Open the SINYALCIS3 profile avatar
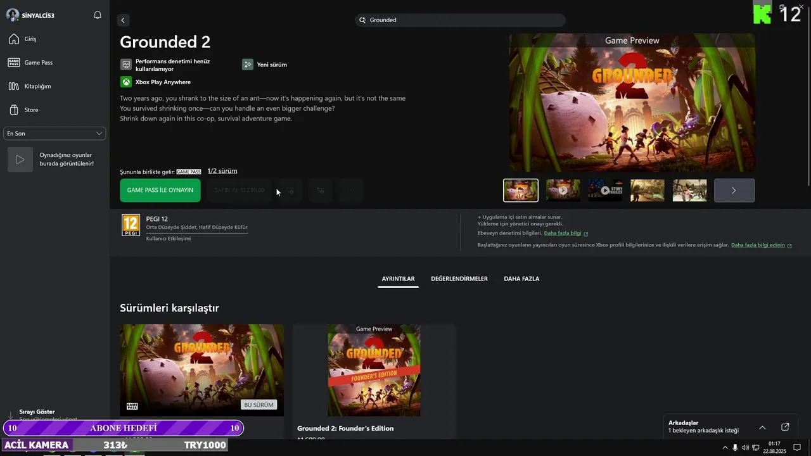This screenshot has height=456, width=811. coord(12,15)
